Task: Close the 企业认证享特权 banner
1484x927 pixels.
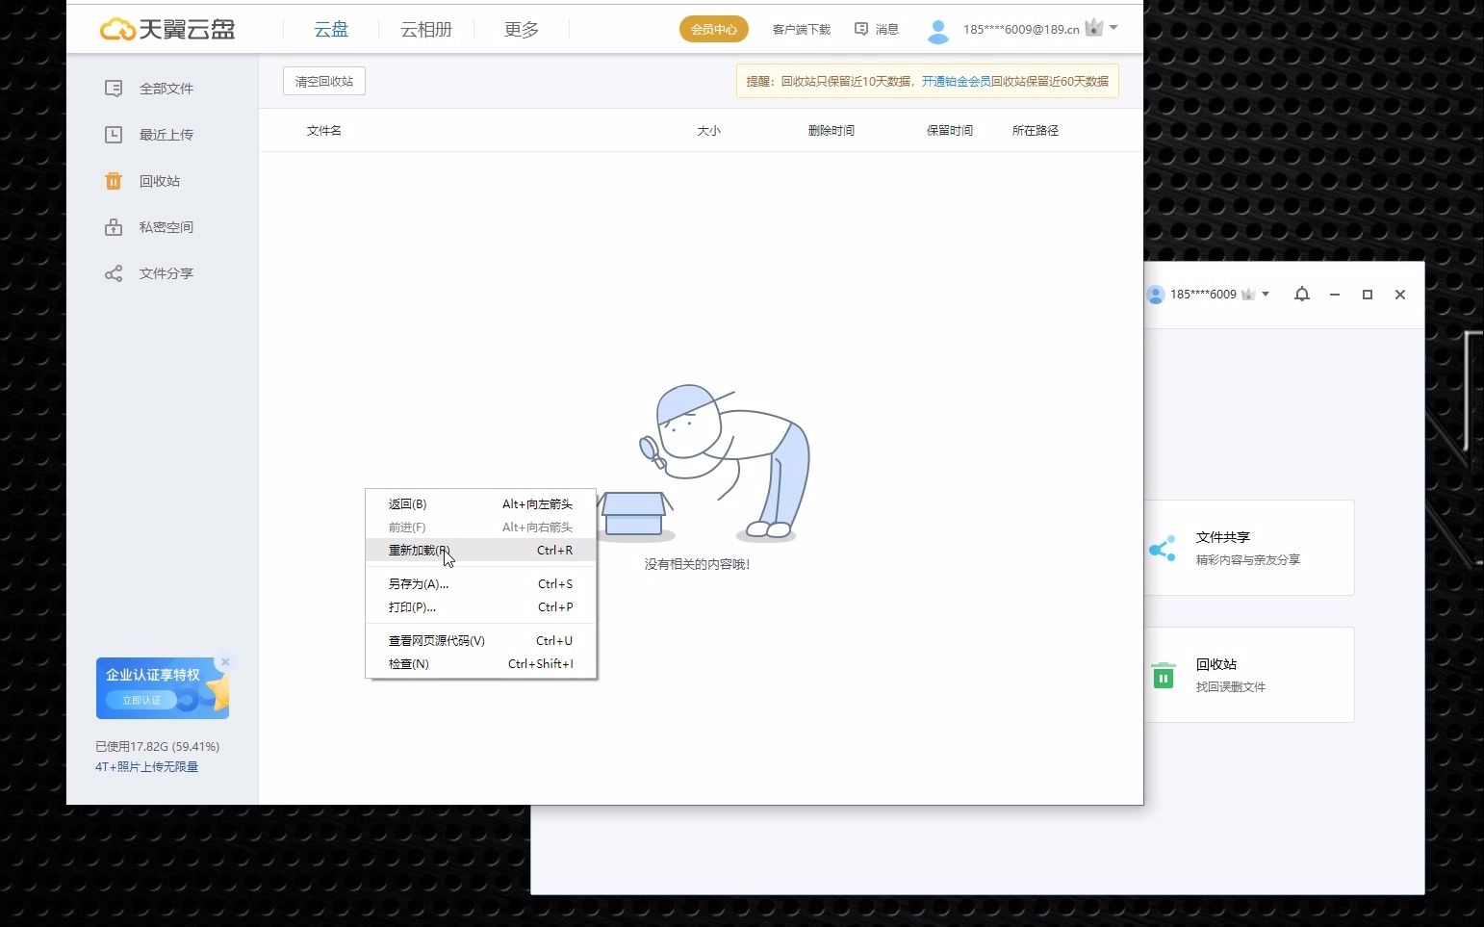Action: pos(225,661)
